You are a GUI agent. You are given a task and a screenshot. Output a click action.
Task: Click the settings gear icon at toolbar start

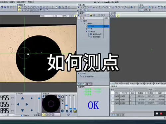point(2,7)
